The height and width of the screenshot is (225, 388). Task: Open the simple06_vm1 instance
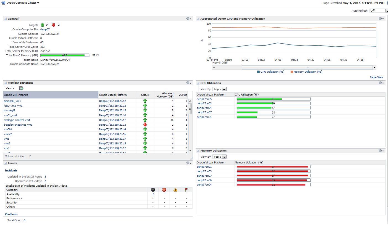(12, 101)
